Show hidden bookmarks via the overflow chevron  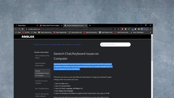[x=150, y=32]
